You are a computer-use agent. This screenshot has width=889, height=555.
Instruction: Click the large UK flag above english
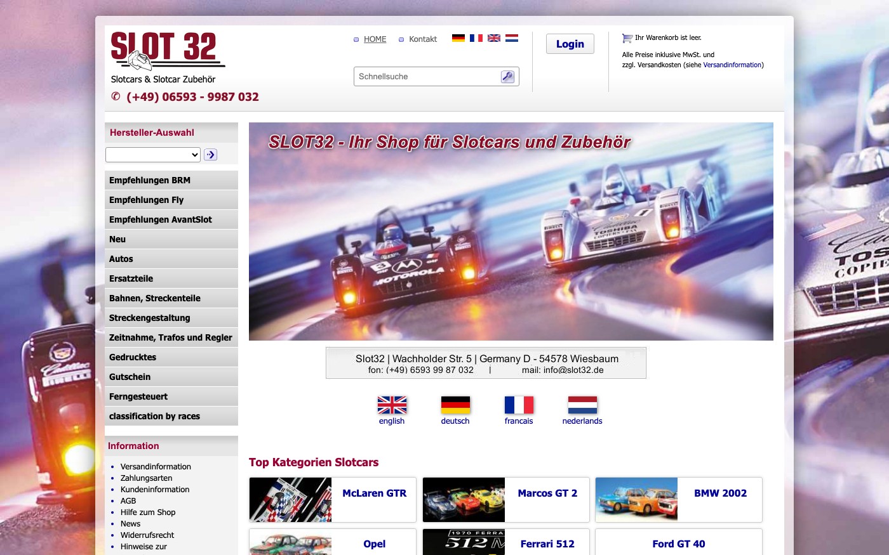point(392,405)
